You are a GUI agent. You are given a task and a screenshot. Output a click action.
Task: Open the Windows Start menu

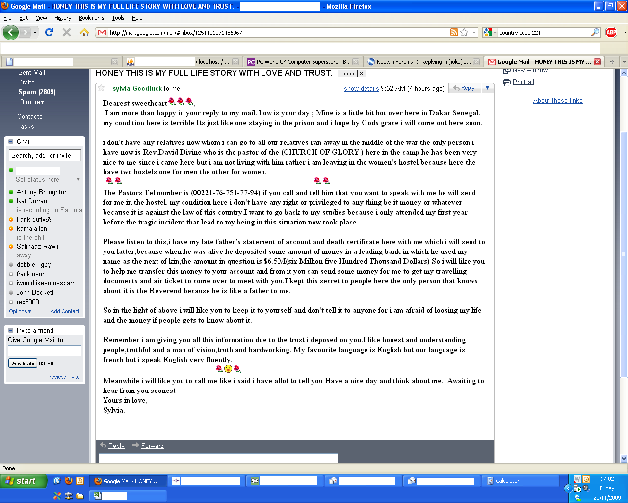click(x=23, y=481)
